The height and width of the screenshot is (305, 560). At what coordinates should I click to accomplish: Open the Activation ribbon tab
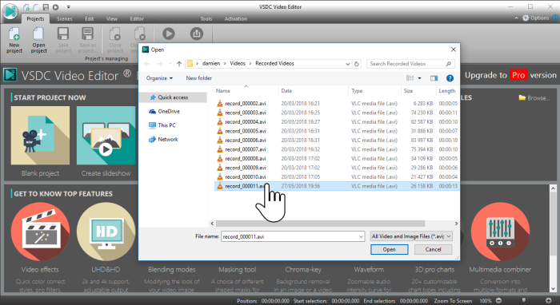click(x=236, y=19)
